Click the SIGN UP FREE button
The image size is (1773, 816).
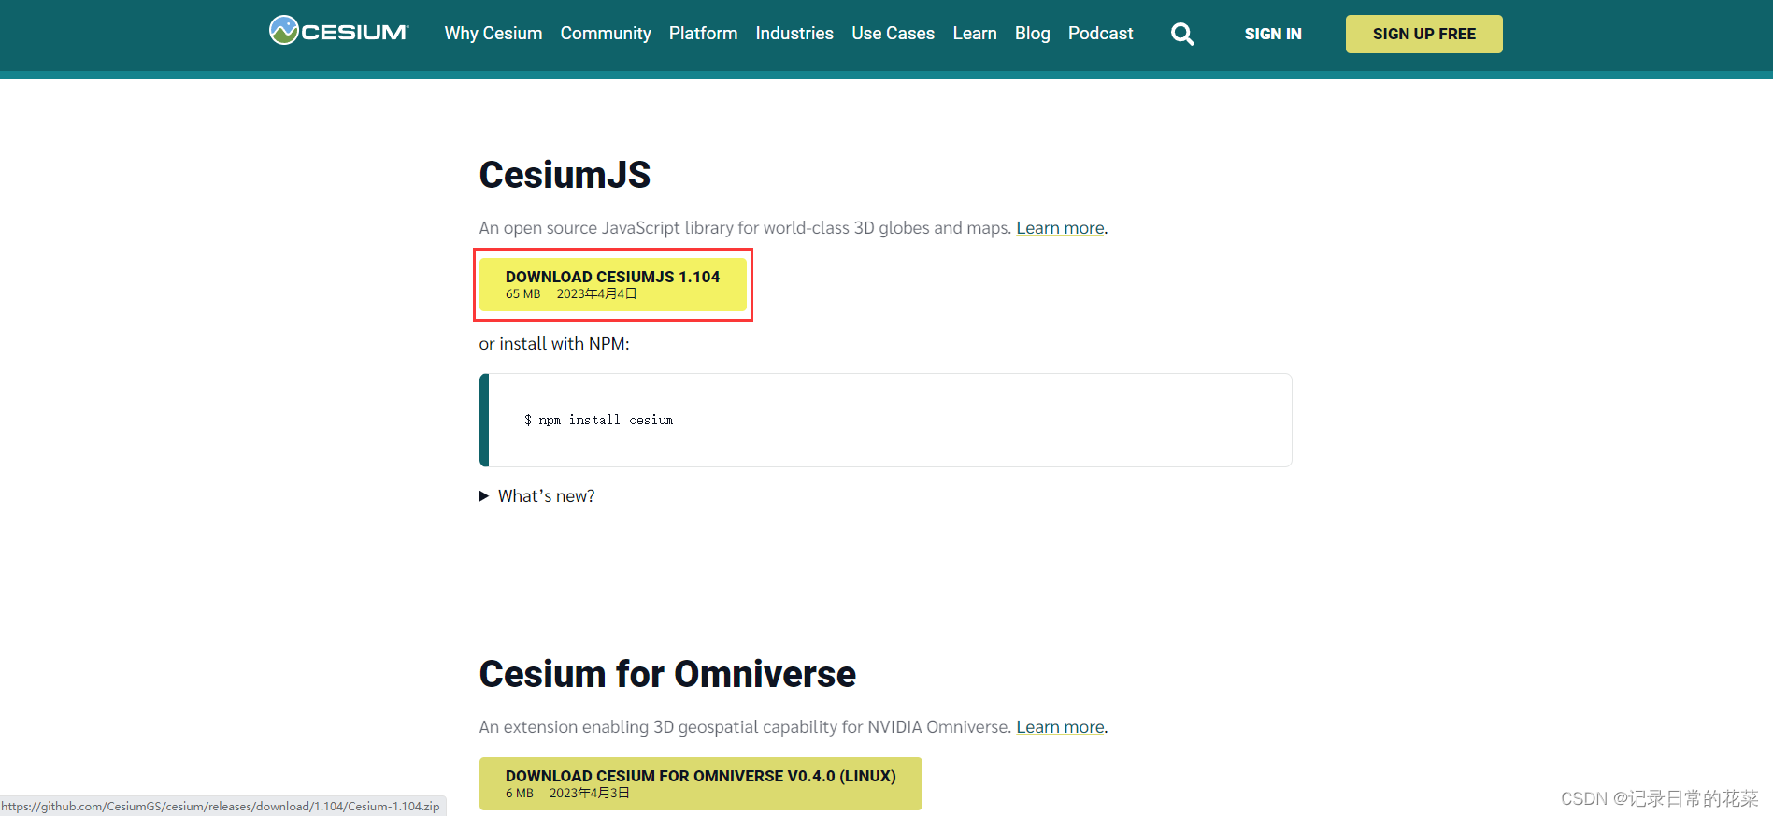tap(1423, 34)
